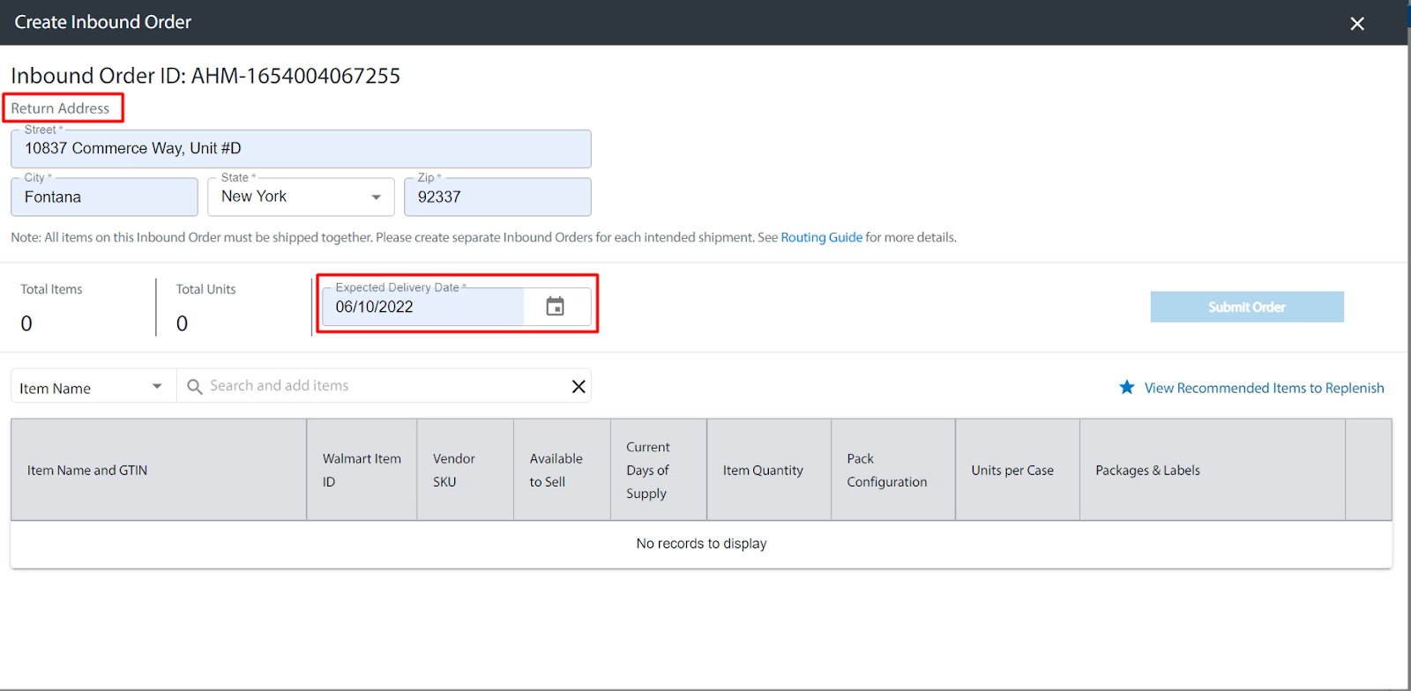The image size is (1411, 691).
Task: Click View Recommended Items to Replenish
Action: pos(1264,388)
